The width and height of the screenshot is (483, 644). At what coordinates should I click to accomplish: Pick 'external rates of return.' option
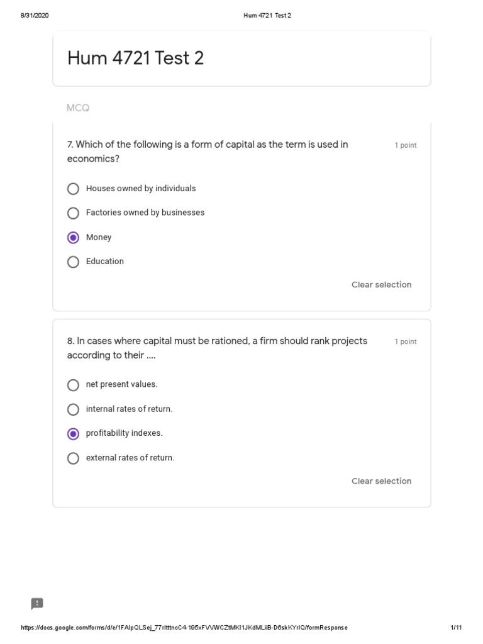74,458
